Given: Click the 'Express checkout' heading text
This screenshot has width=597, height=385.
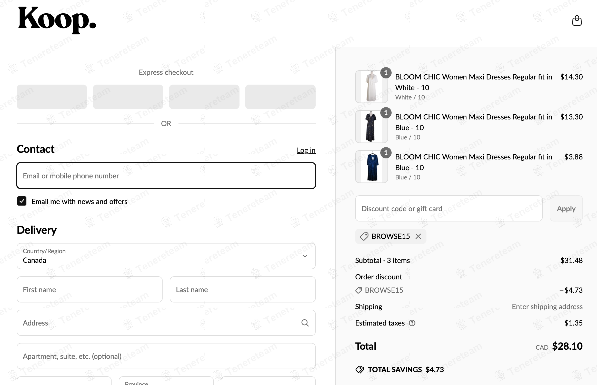Looking at the screenshot, I should (x=166, y=72).
